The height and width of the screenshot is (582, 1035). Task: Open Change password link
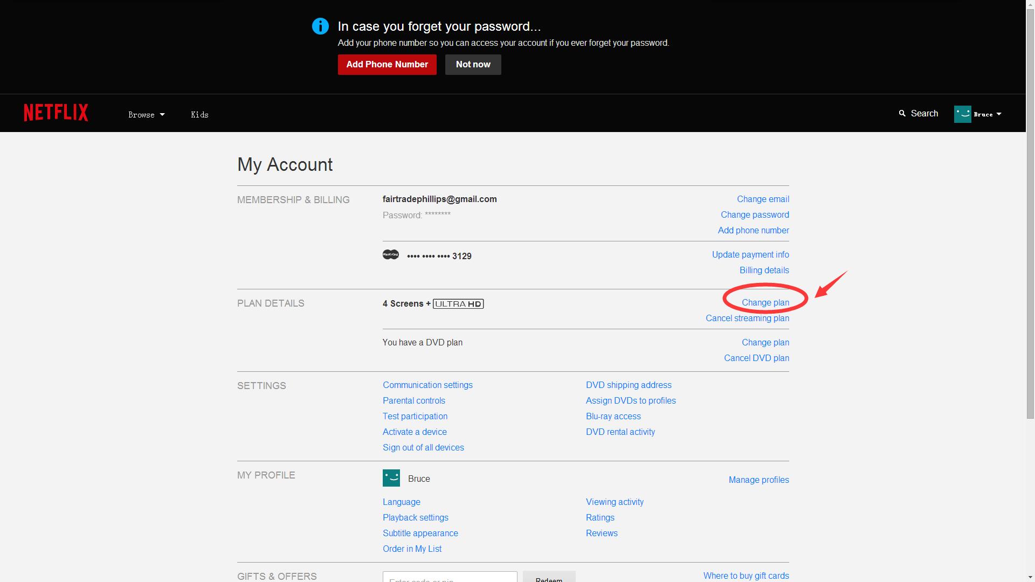[755, 214]
